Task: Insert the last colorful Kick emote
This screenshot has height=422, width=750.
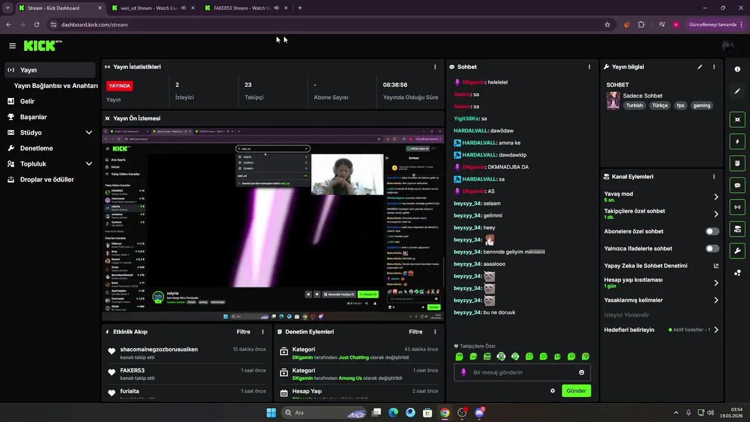Action: (x=585, y=356)
